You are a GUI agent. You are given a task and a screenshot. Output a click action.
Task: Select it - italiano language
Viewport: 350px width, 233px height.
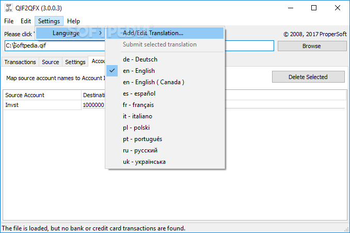pos(165,116)
